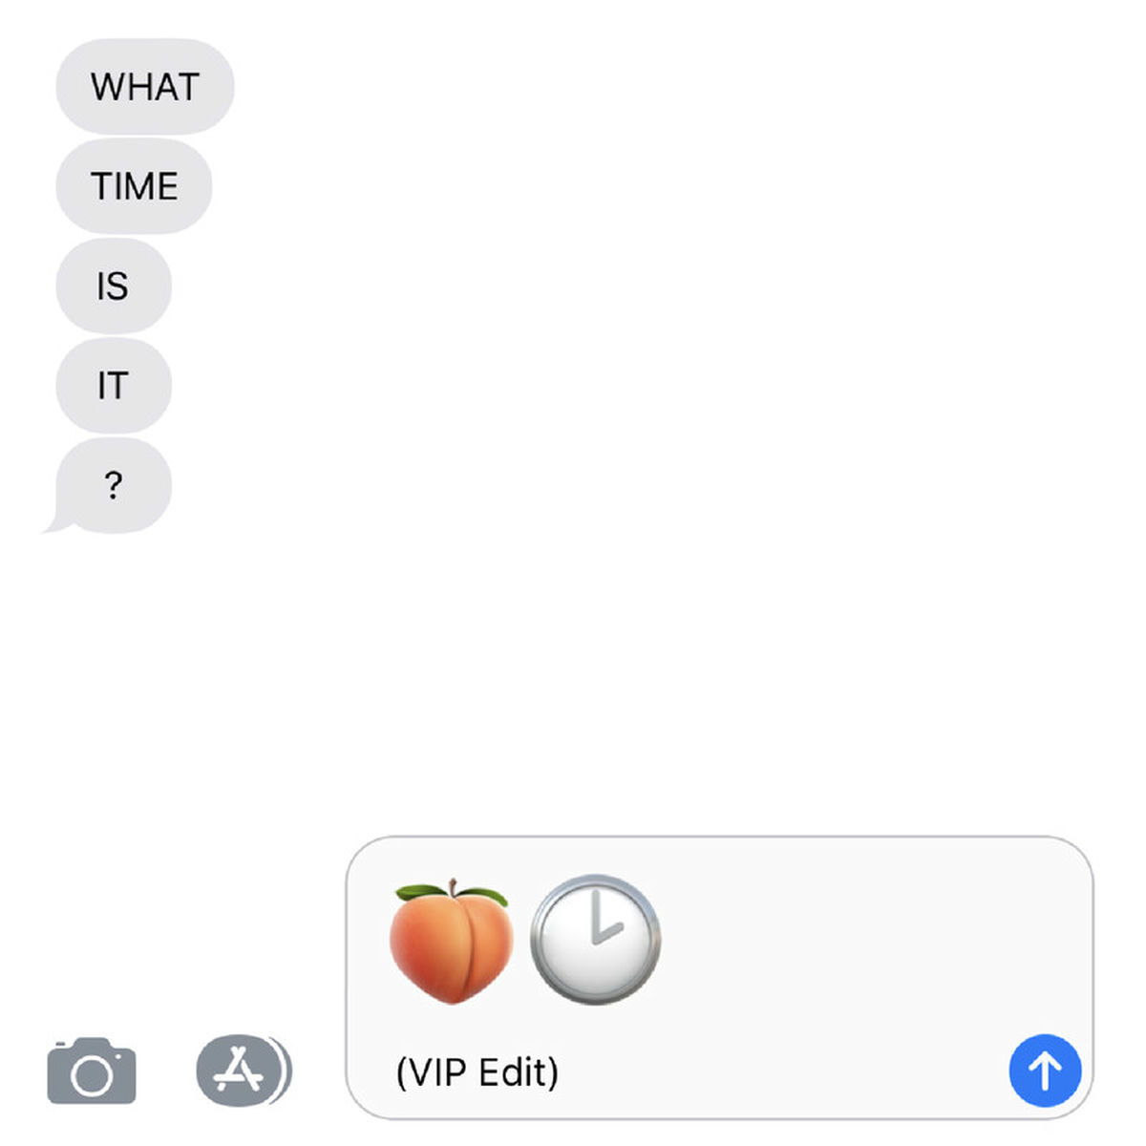Tap the IS message bubble
1146x1146 pixels.
click(114, 286)
